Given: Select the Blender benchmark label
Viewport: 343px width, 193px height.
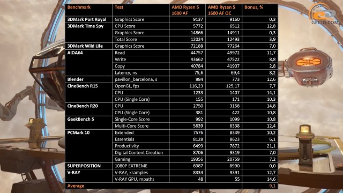Looking at the screenshot, I should pyautogui.click(x=75, y=79).
